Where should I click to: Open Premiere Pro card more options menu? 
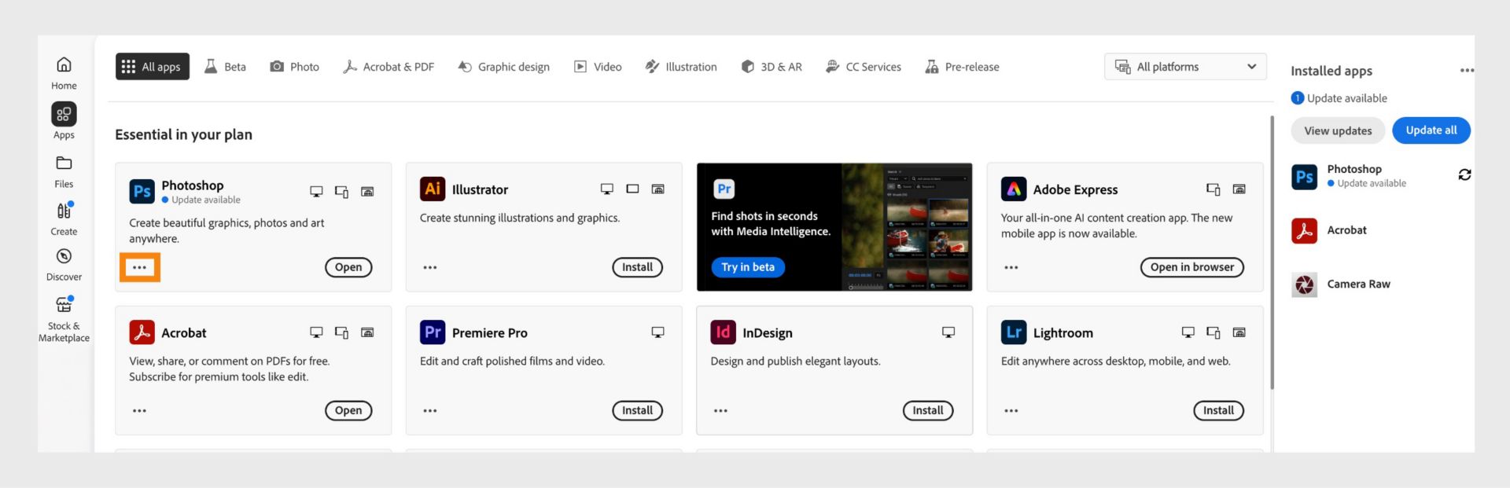pyautogui.click(x=430, y=411)
